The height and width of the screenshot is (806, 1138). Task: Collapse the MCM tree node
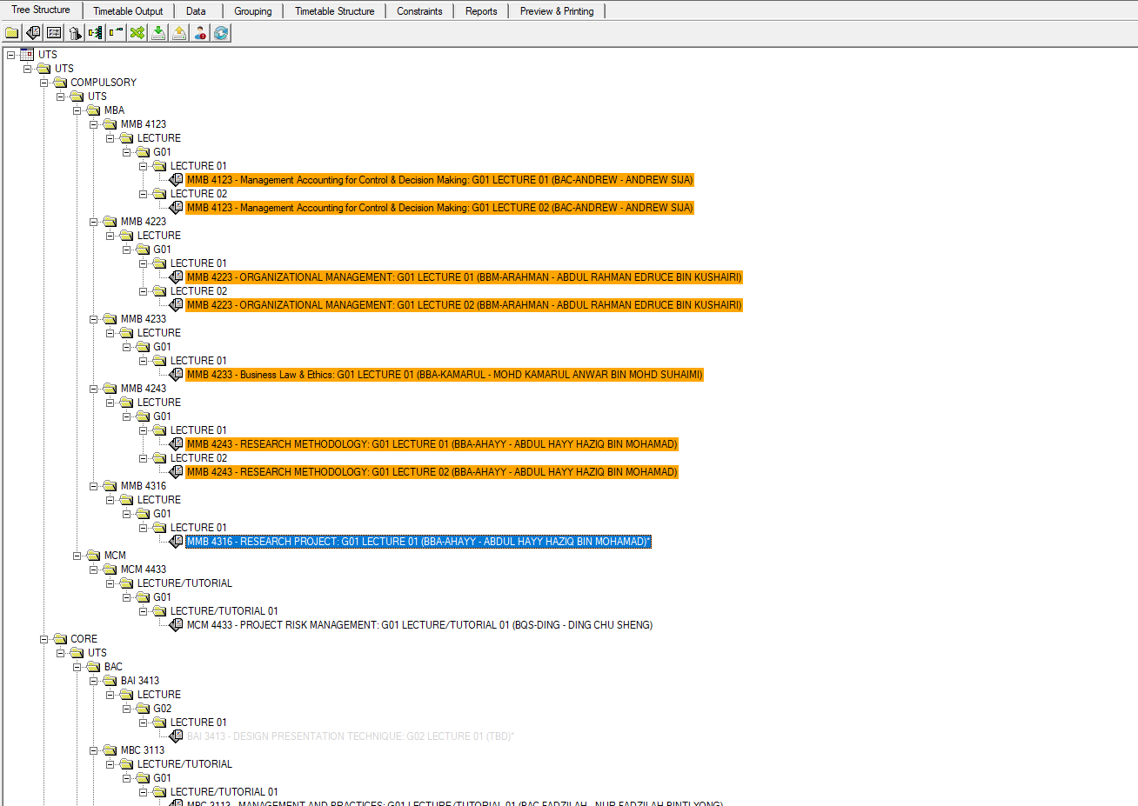pos(77,556)
